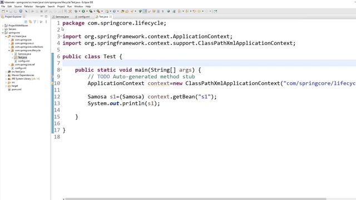Open the Refactor menu
The height and width of the screenshot is (200, 356).
28,7
